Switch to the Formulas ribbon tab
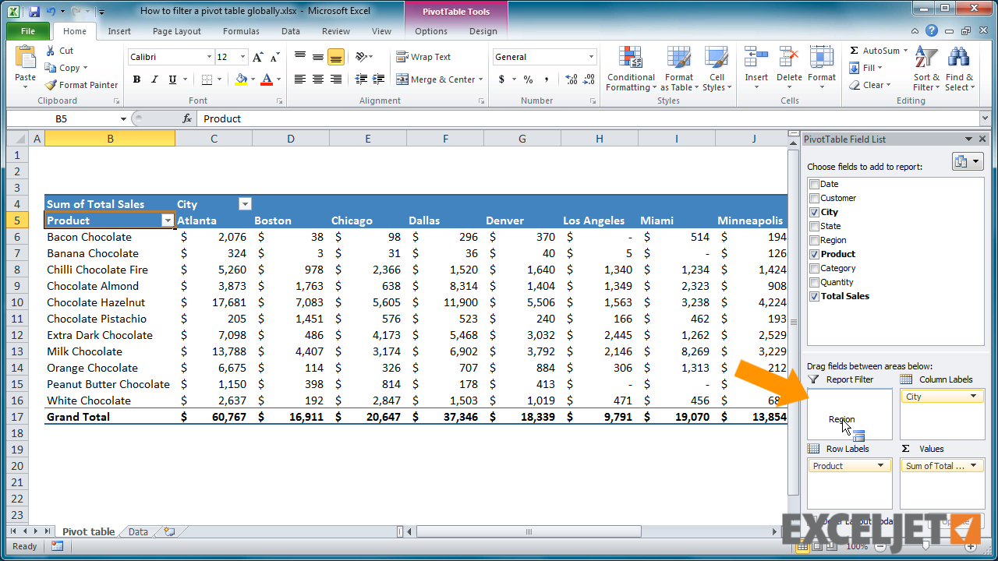 tap(241, 31)
